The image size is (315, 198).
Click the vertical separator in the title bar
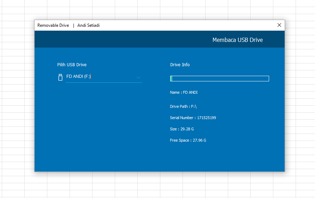point(73,25)
